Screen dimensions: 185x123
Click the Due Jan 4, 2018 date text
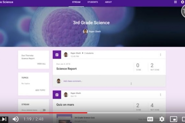pyautogui.click(x=63, y=64)
